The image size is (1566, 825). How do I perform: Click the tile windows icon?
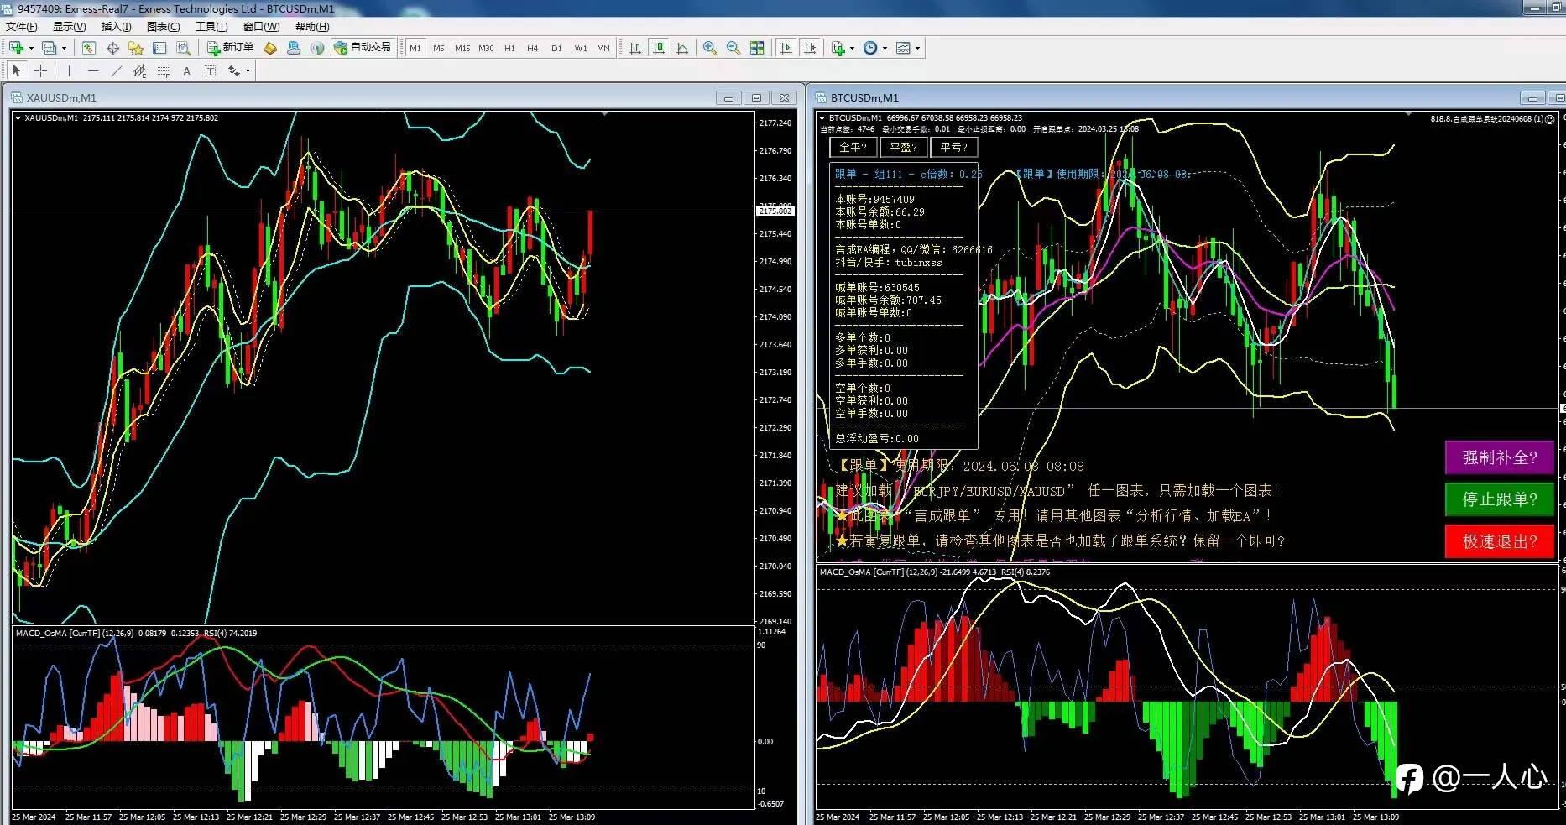[x=757, y=48]
